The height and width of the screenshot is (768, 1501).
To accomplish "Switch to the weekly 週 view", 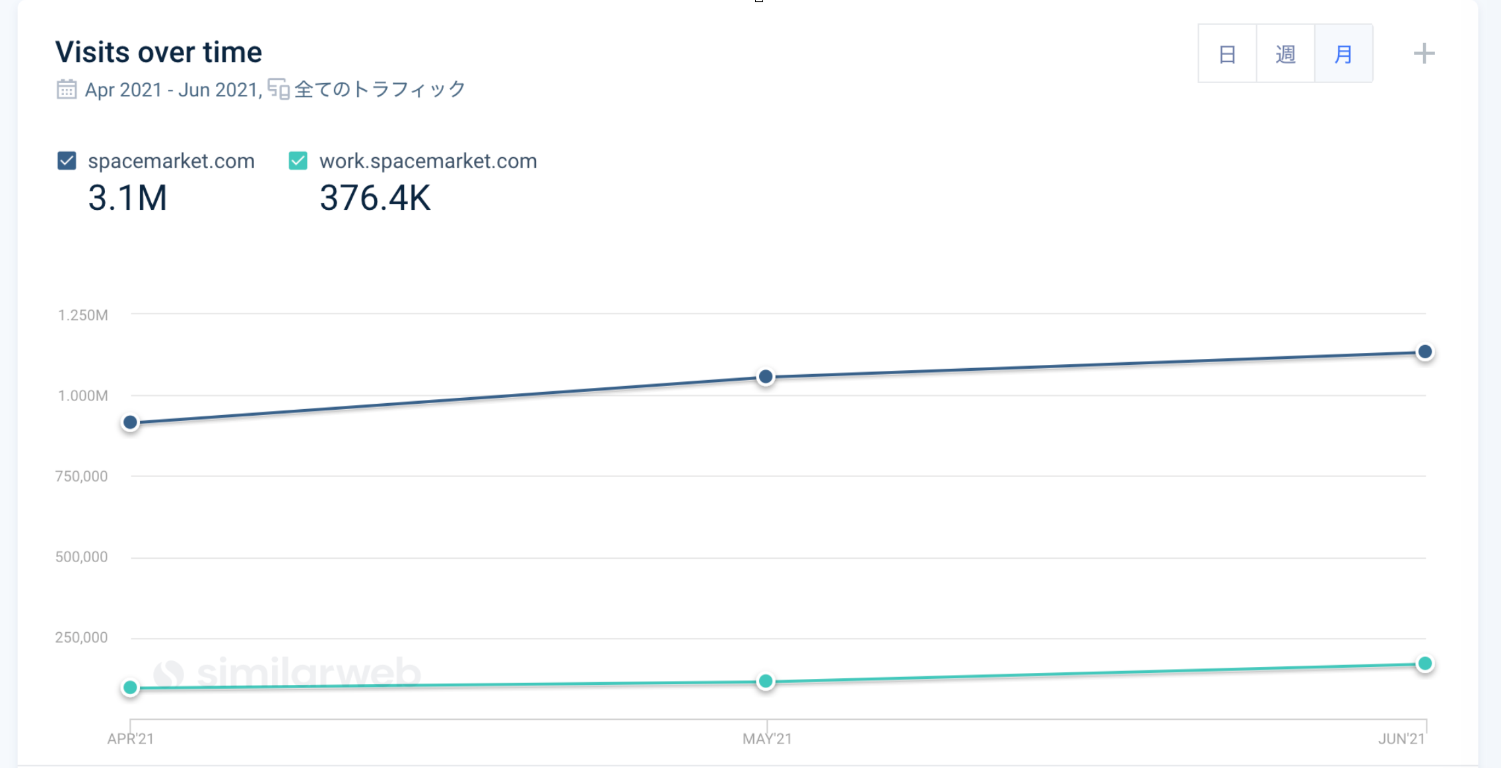I will pyautogui.click(x=1285, y=54).
